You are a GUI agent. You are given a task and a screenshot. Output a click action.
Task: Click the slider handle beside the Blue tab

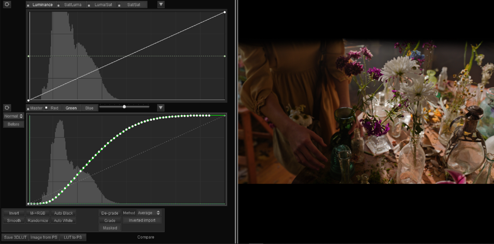[124, 107]
